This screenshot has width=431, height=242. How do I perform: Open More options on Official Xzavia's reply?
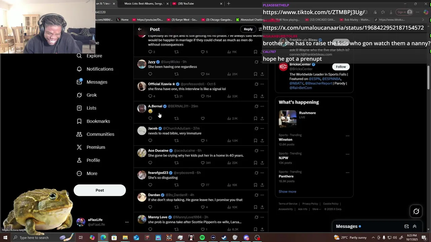pos(262,84)
